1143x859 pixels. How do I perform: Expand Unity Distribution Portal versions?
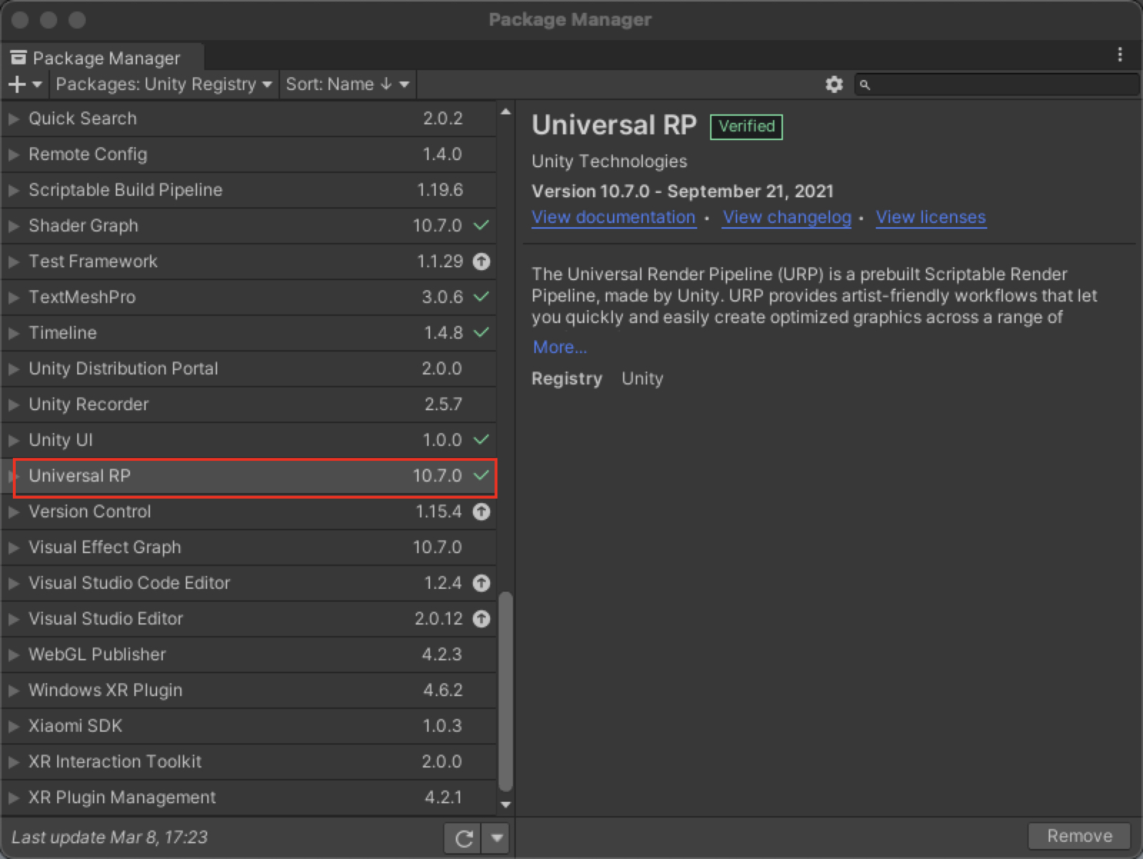pyautogui.click(x=14, y=369)
